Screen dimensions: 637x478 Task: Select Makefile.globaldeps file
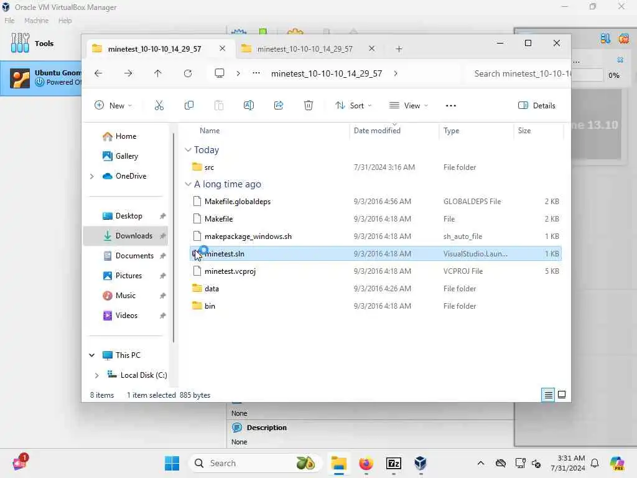376,202
